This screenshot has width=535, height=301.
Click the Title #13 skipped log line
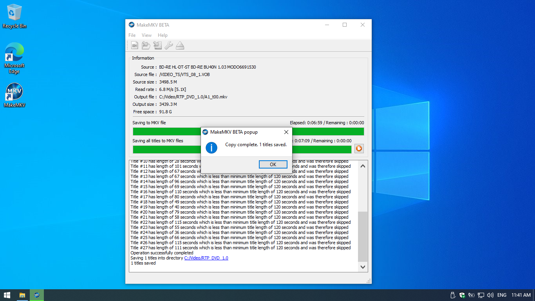tap(239, 176)
